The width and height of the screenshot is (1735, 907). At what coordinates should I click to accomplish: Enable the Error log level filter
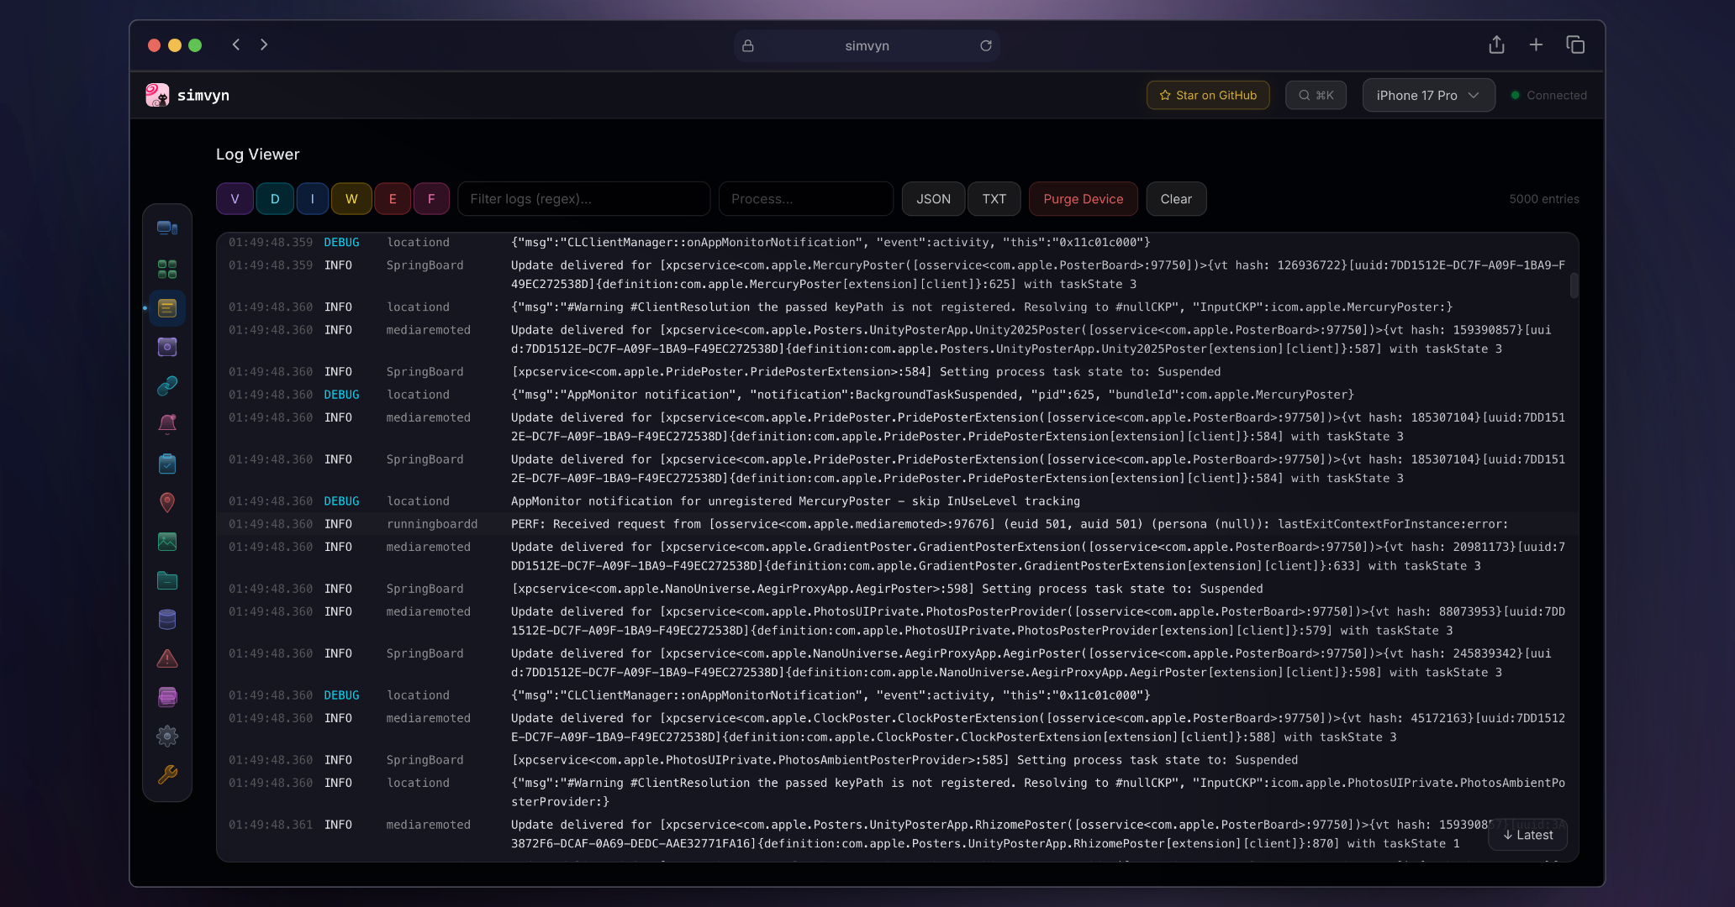click(x=392, y=198)
